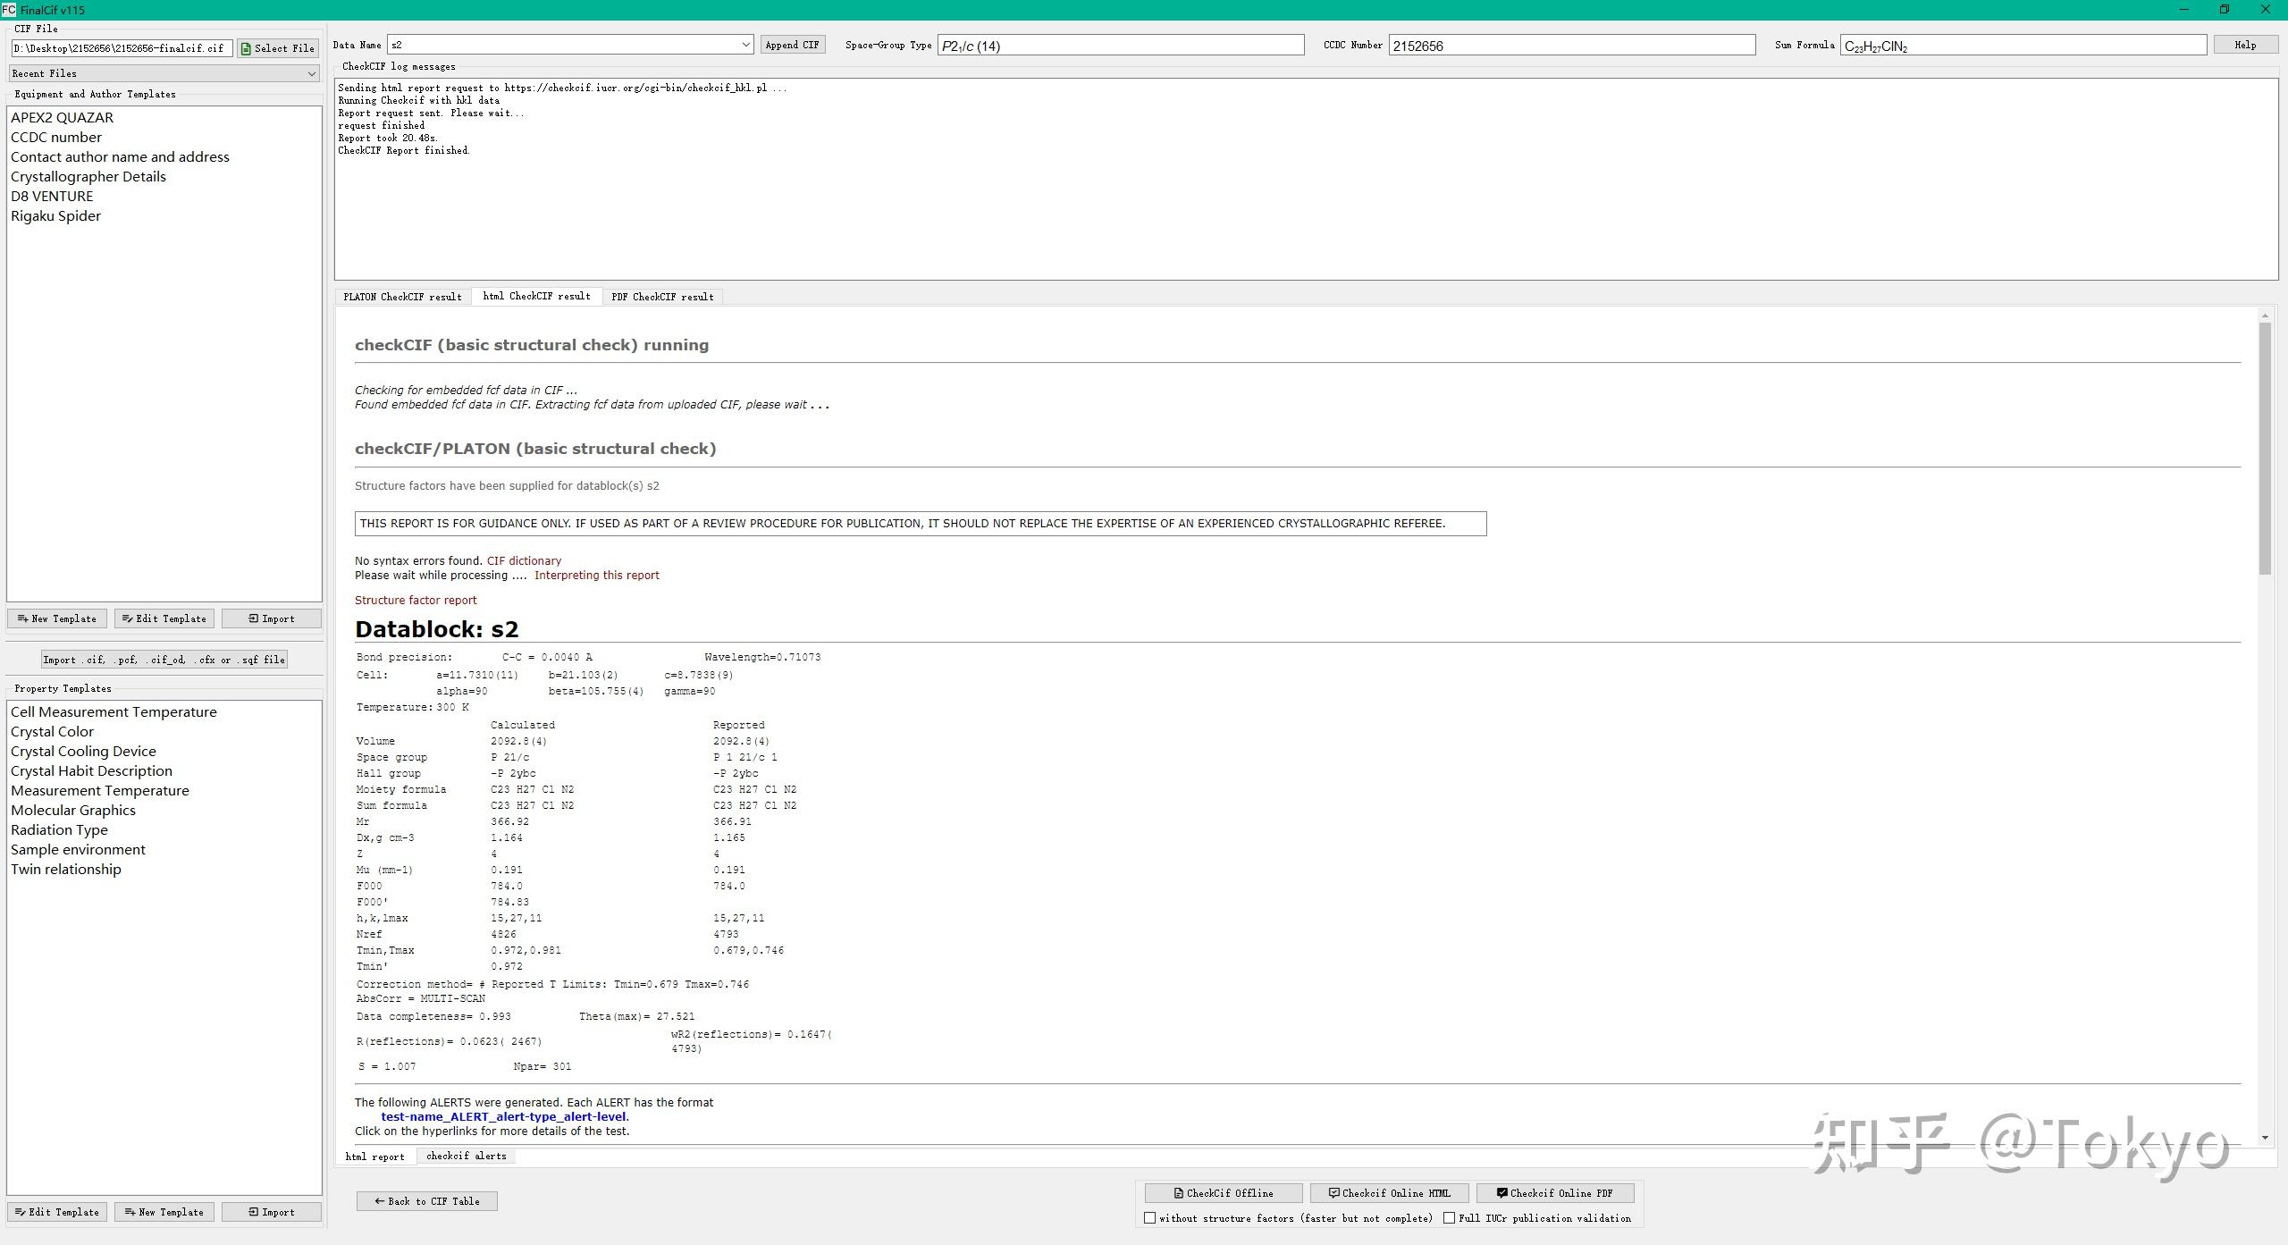2288x1245 pixels.
Task: Click the CCDC Number input field
Action: point(1571,46)
